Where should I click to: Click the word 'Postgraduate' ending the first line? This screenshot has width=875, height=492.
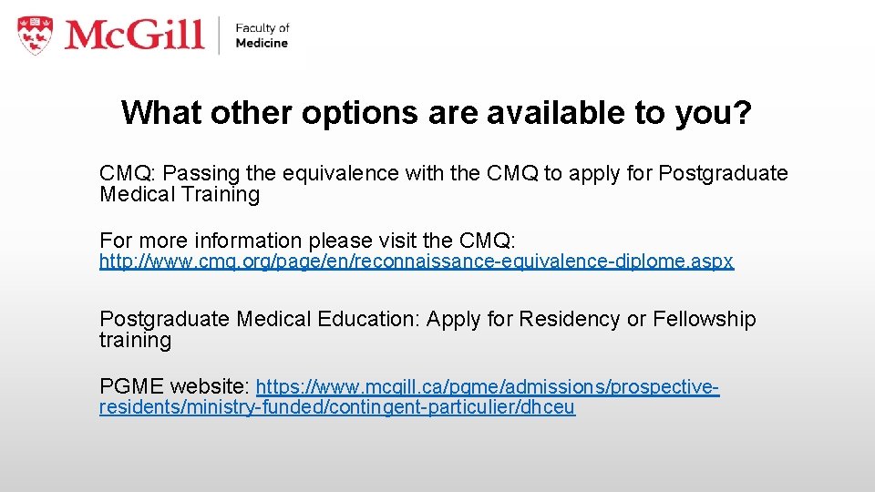[x=723, y=173]
